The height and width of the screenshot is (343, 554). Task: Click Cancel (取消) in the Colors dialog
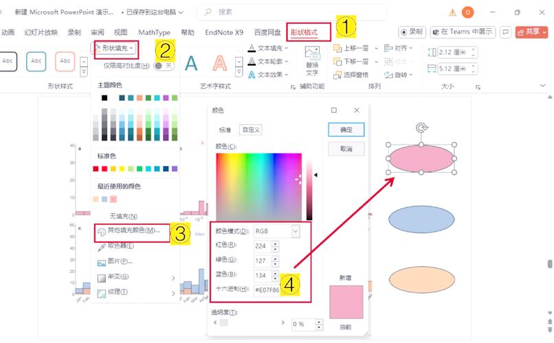tap(346, 149)
